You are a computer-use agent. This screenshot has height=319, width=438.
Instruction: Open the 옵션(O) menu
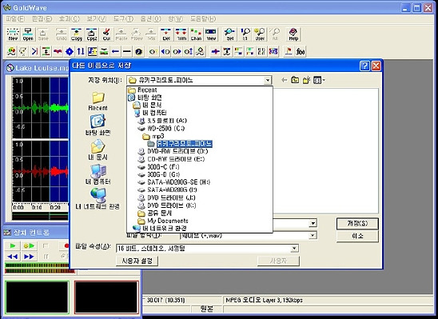point(150,18)
